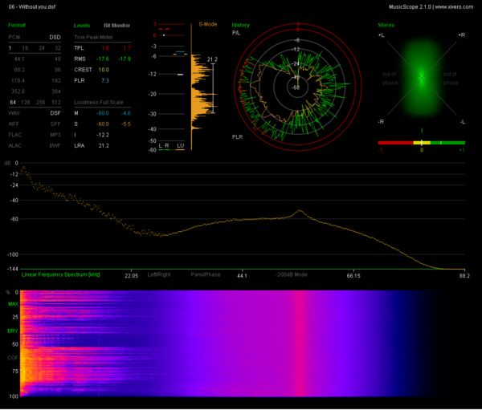Click the LRA value 21.2 in Levels
482x410 pixels.
(104, 146)
